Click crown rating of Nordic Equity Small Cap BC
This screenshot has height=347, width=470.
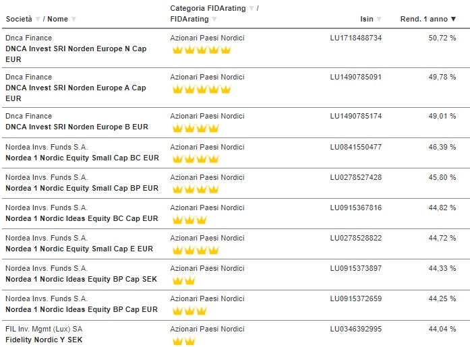[196, 159]
